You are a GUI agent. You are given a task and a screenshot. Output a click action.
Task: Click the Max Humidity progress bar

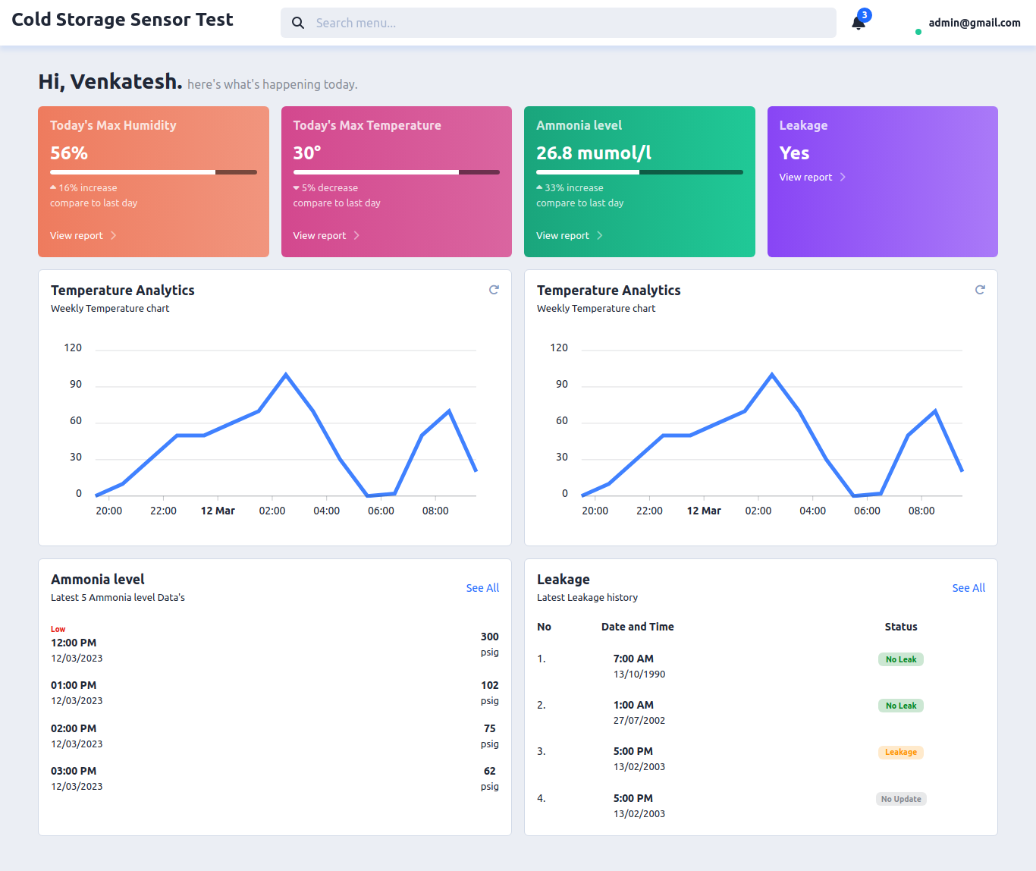pos(153,172)
